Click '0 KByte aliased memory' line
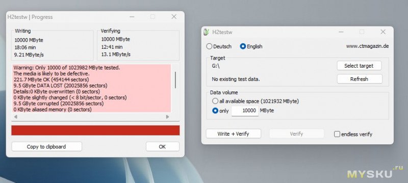This screenshot has height=183, width=408. pos(53,110)
